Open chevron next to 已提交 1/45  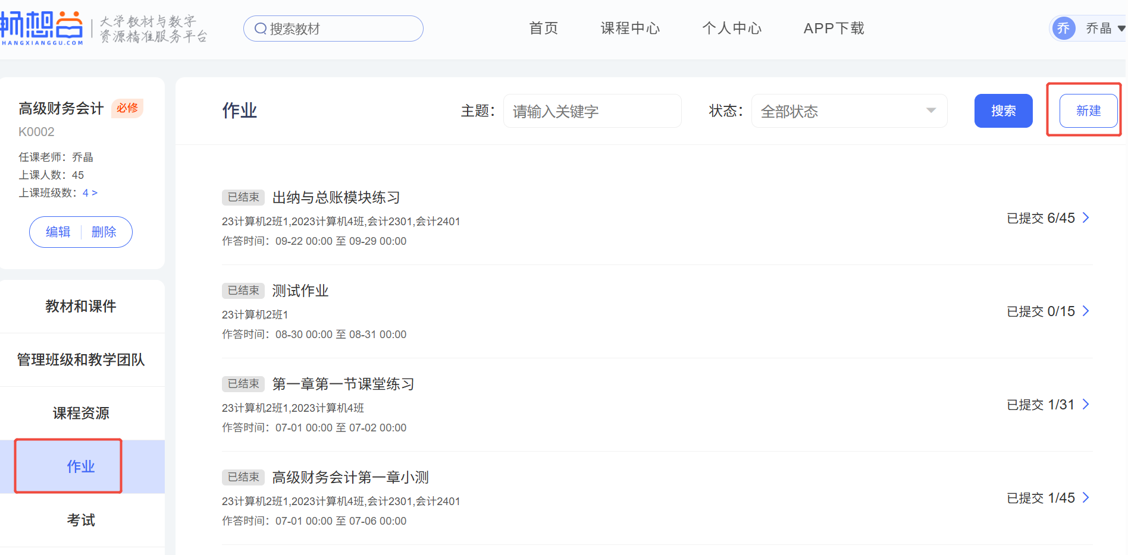pos(1086,498)
